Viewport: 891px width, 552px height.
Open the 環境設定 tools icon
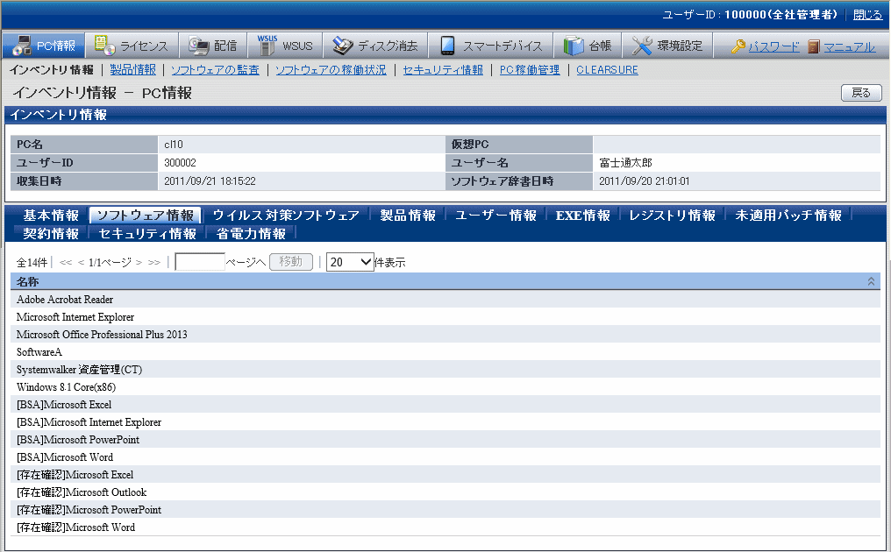point(642,46)
